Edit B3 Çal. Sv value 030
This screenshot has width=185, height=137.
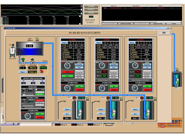point(138,76)
